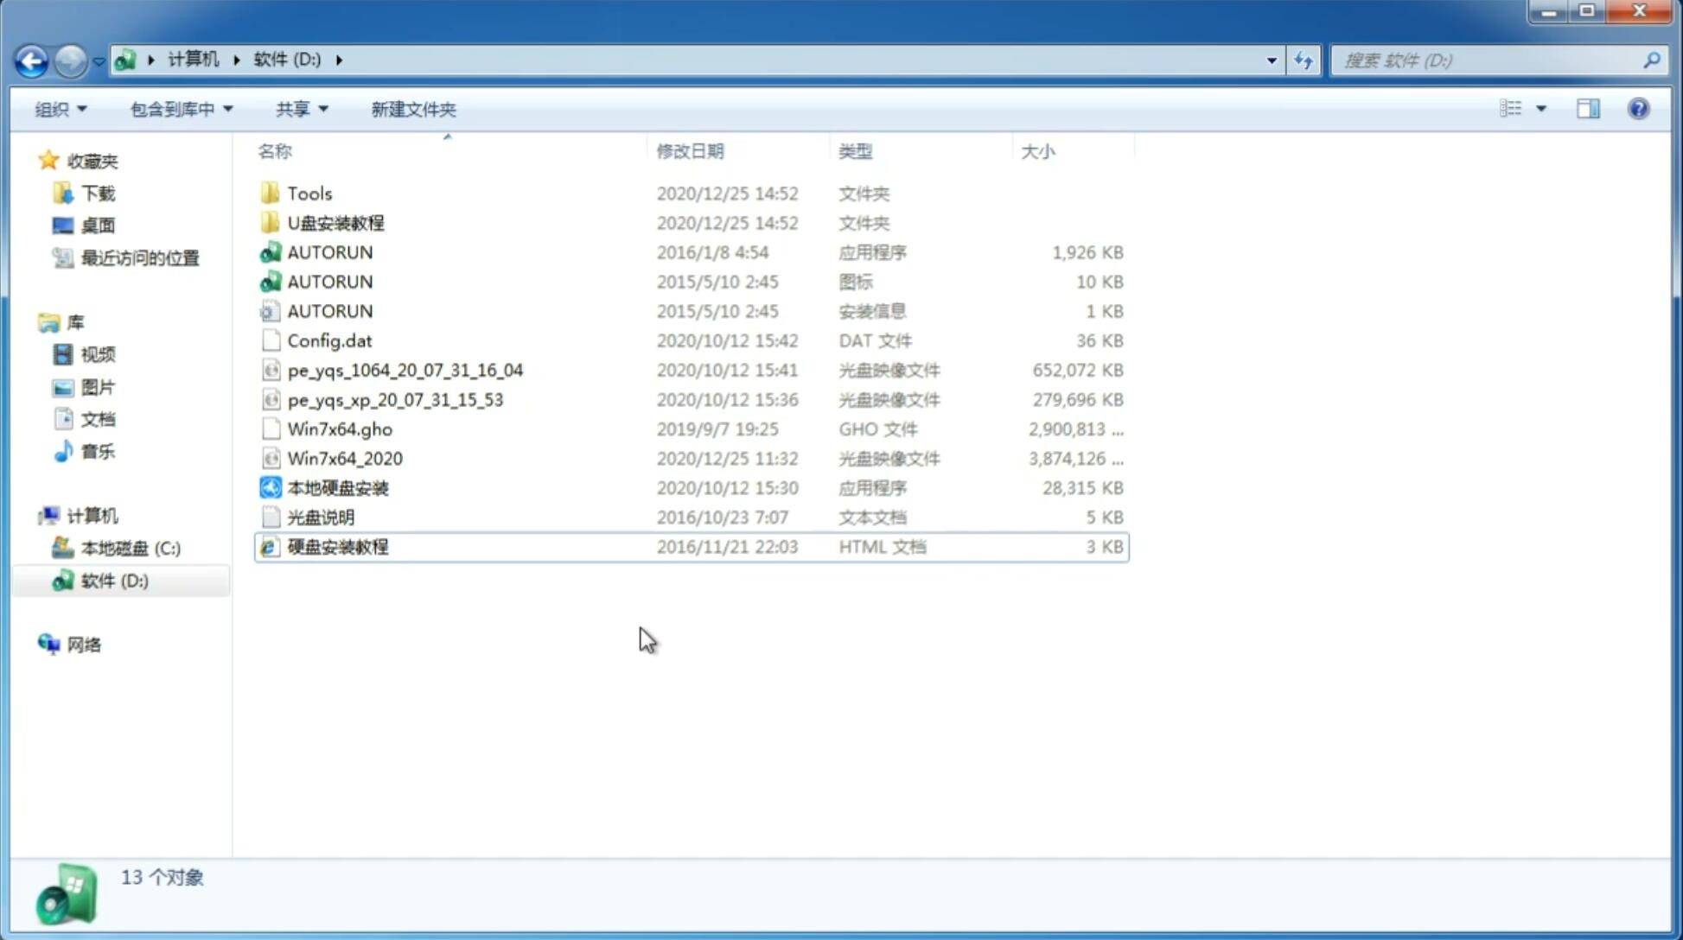This screenshot has height=940, width=1683.
Task: Click the 最近访问的位置 sidebar icon
Action: pos(64,257)
